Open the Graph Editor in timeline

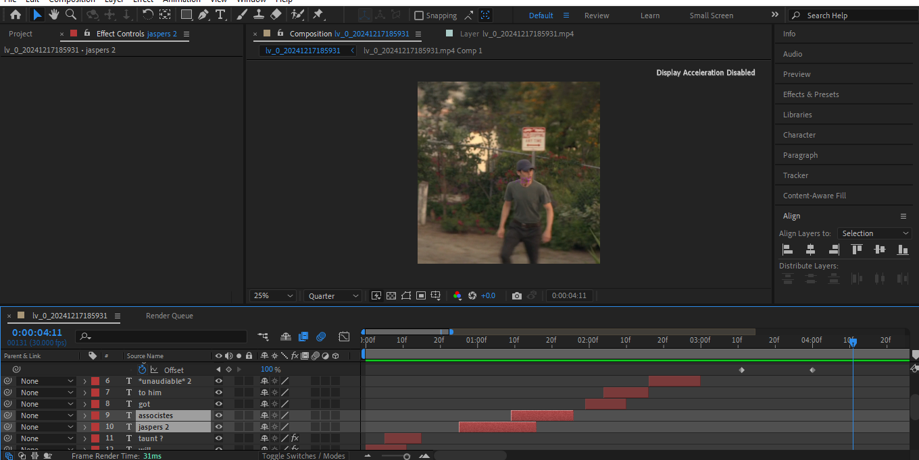(x=344, y=336)
